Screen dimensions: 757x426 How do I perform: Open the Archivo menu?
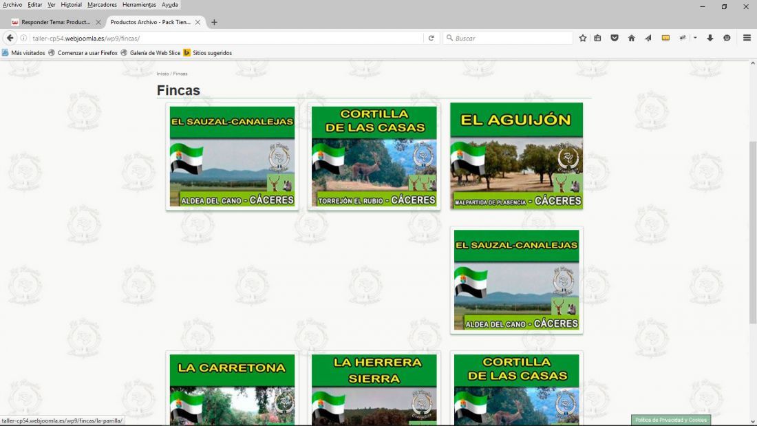coord(12,5)
